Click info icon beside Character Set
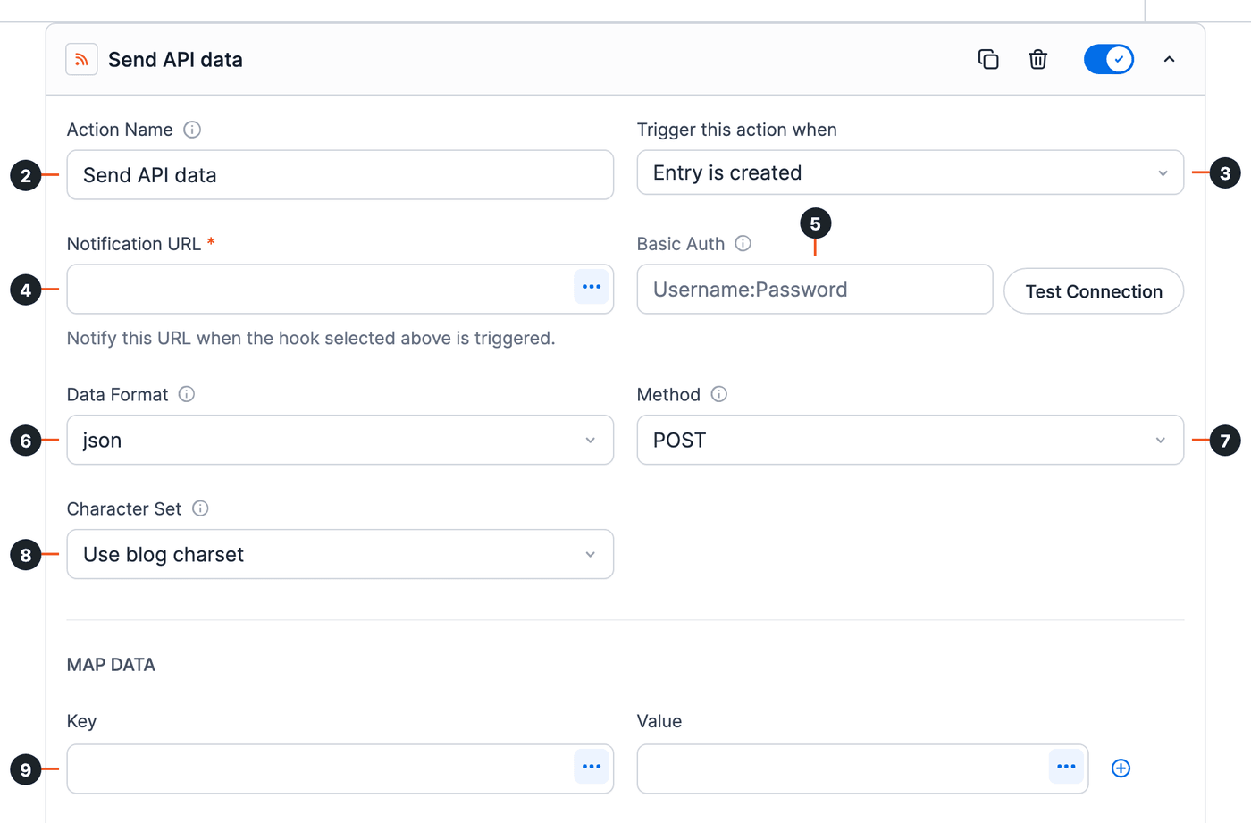 200,508
